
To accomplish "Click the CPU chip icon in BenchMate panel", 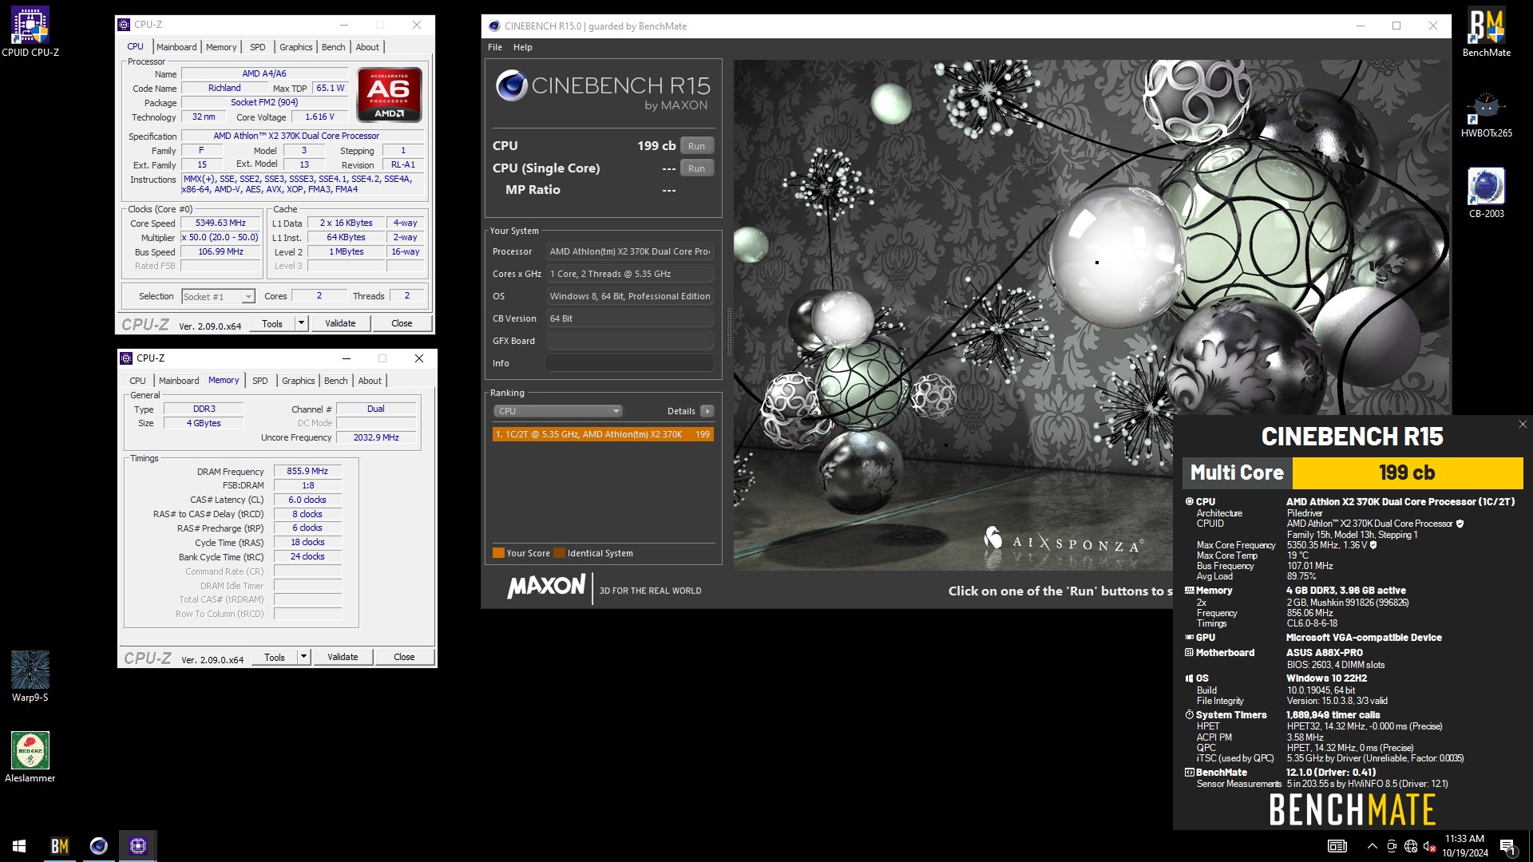I will [x=1189, y=502].
